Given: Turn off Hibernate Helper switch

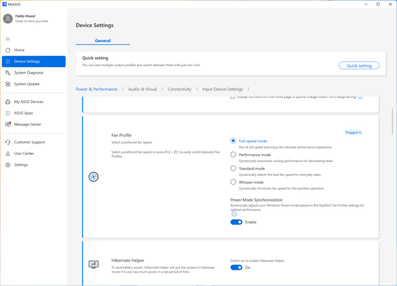Looking at the screenshot, I should pyautogui.click(x=236, y=267).
